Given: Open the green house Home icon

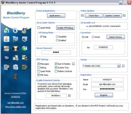Looking at the screenshot, I should coord(7,30).
